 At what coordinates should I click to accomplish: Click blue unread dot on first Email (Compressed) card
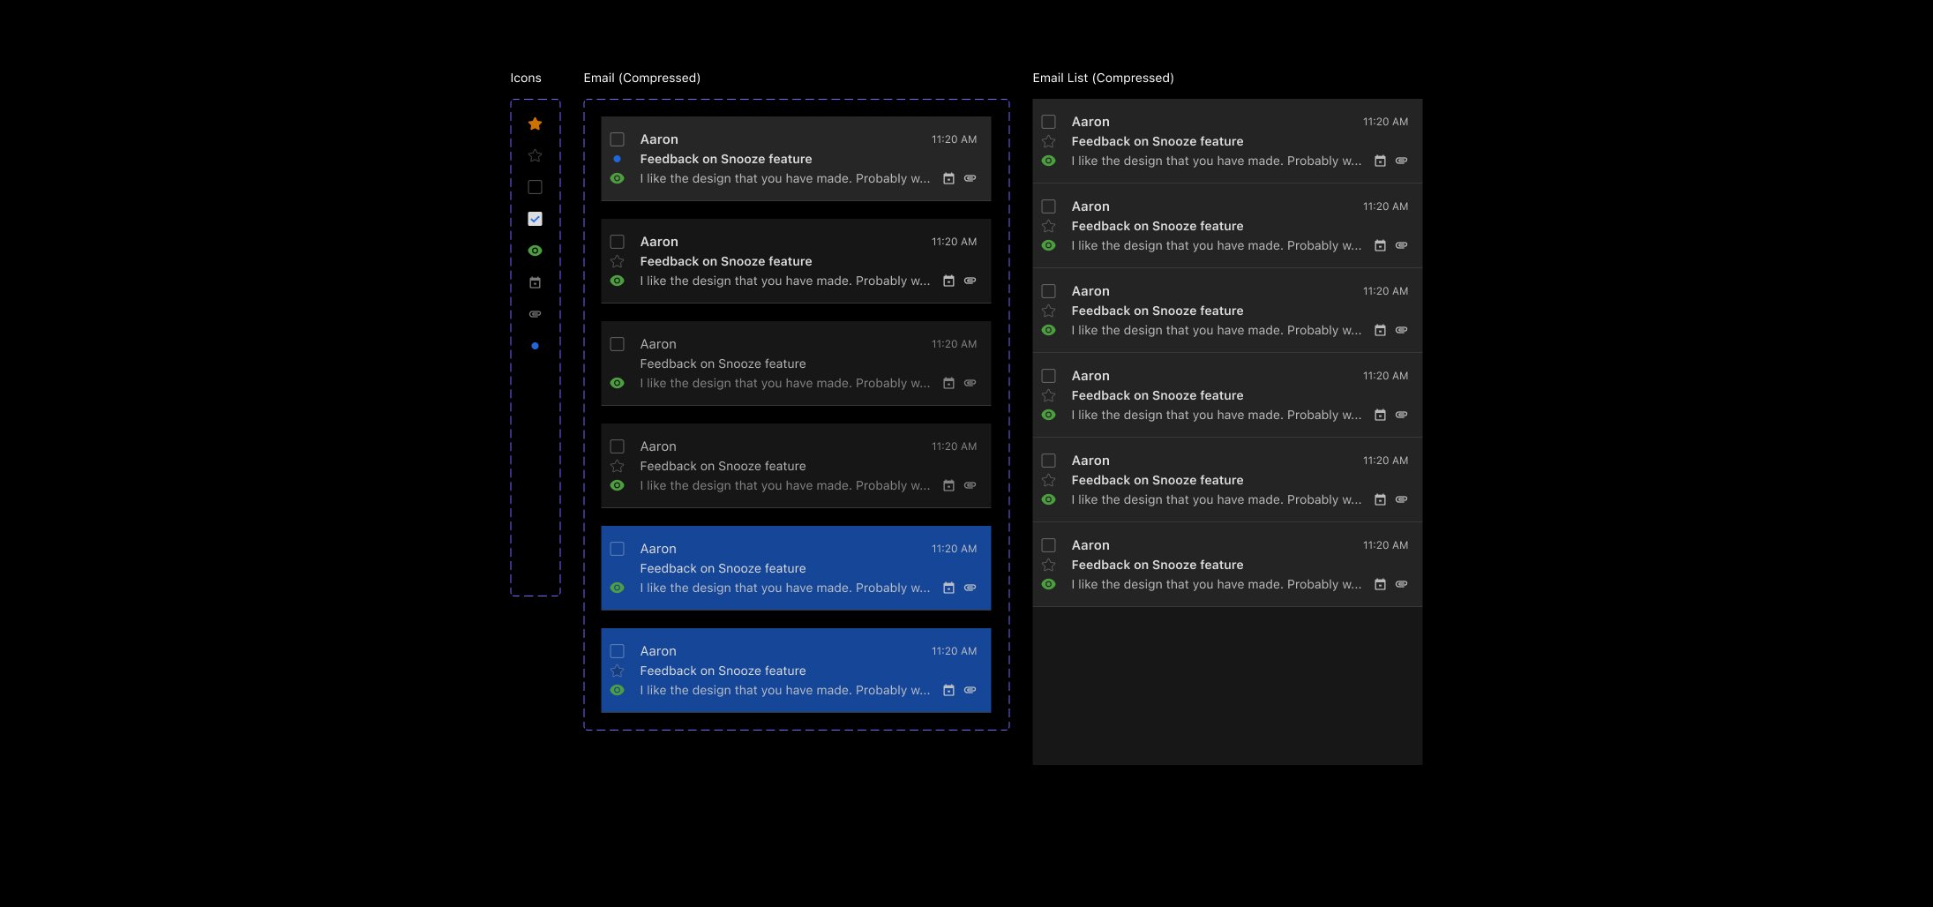(x=617, y=159)
